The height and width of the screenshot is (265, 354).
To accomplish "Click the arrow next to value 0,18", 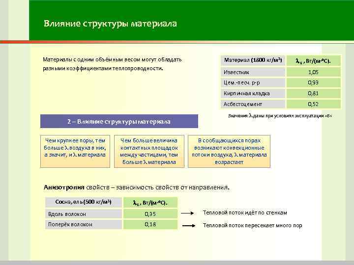I will pos(189,226).
